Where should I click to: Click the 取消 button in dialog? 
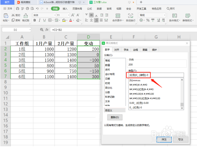click(181, 140)
